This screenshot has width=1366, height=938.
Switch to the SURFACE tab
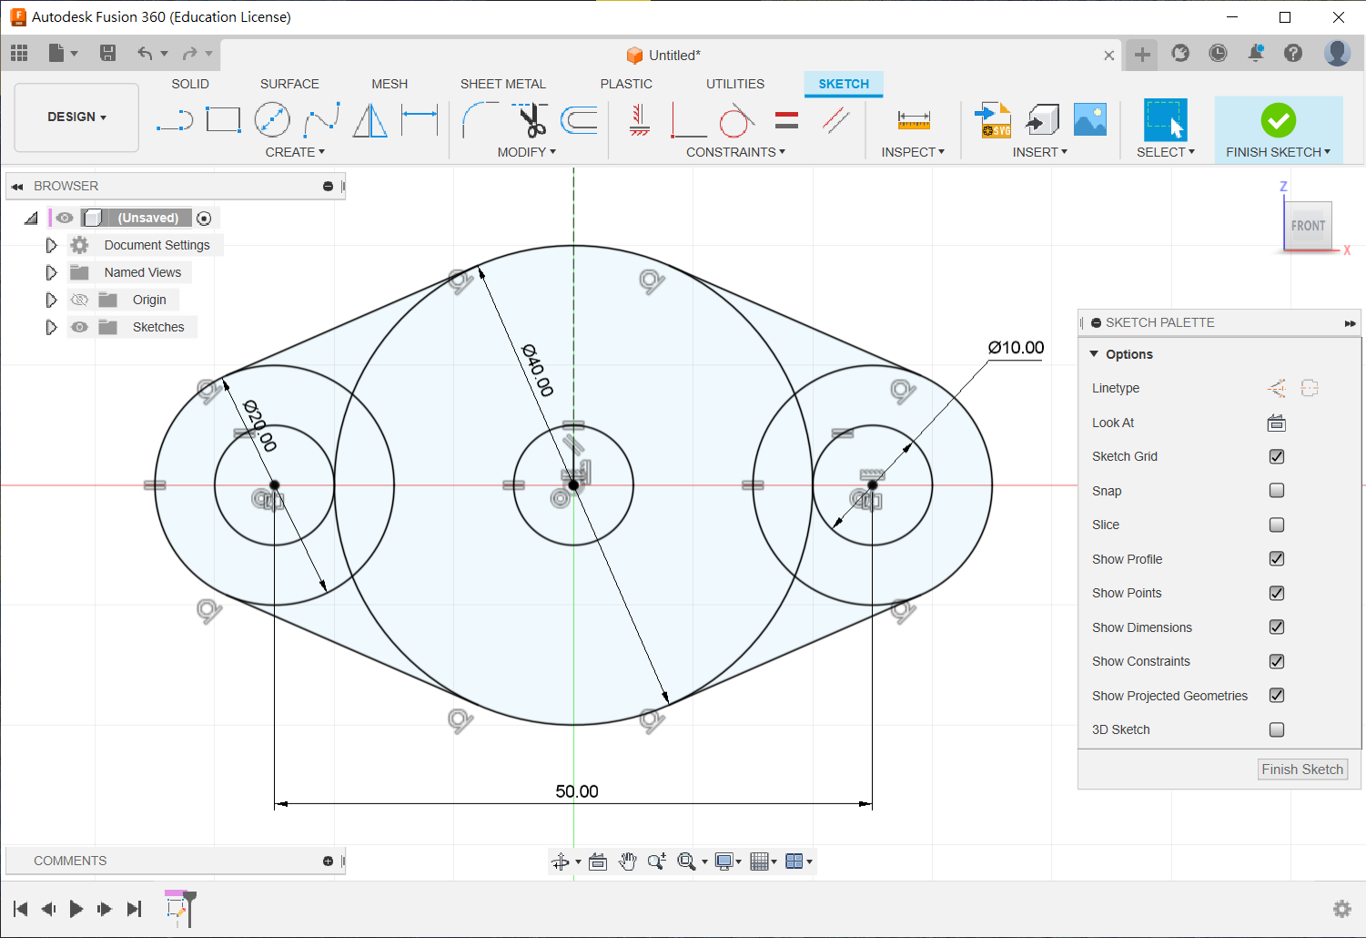click(x=289, y=84)
